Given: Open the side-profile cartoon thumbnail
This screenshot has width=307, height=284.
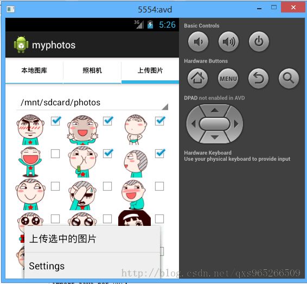Looking at the screenshot, I should click(x=136, y=164).
